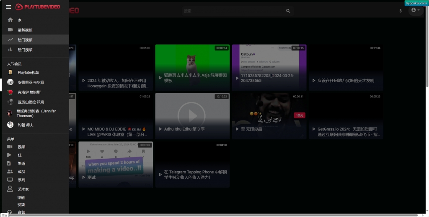Open 最新视频 via the camera icon

click(10, 30)
